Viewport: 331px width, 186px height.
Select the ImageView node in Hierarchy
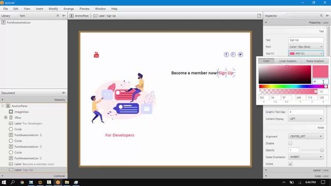point(22,112)
